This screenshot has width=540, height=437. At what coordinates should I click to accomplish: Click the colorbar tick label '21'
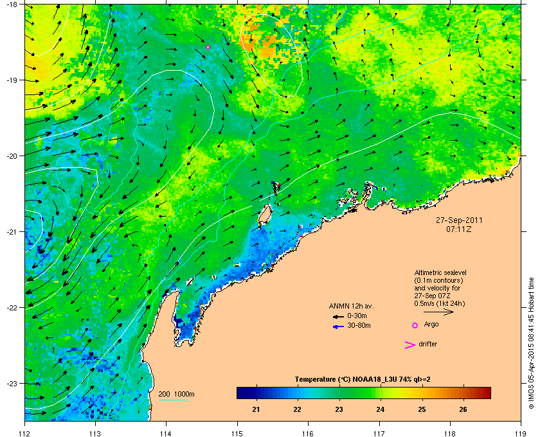(x=256, y=409)
